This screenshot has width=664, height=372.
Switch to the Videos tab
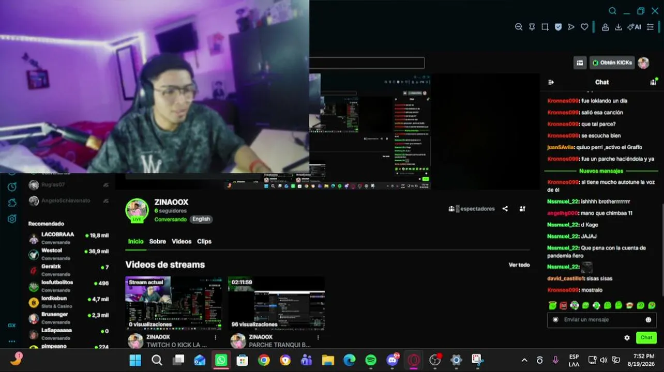(x=182, y=241)
